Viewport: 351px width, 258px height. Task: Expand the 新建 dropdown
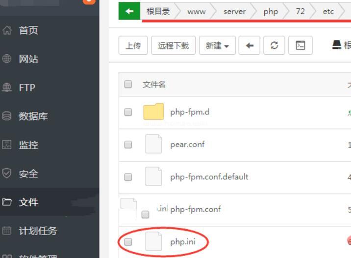pos(217,45)
